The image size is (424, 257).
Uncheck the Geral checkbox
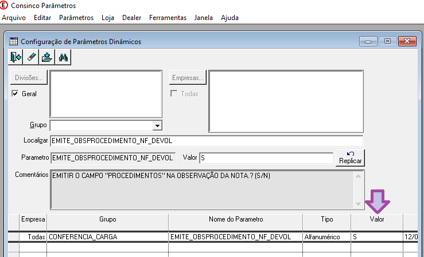click(15, 93)
